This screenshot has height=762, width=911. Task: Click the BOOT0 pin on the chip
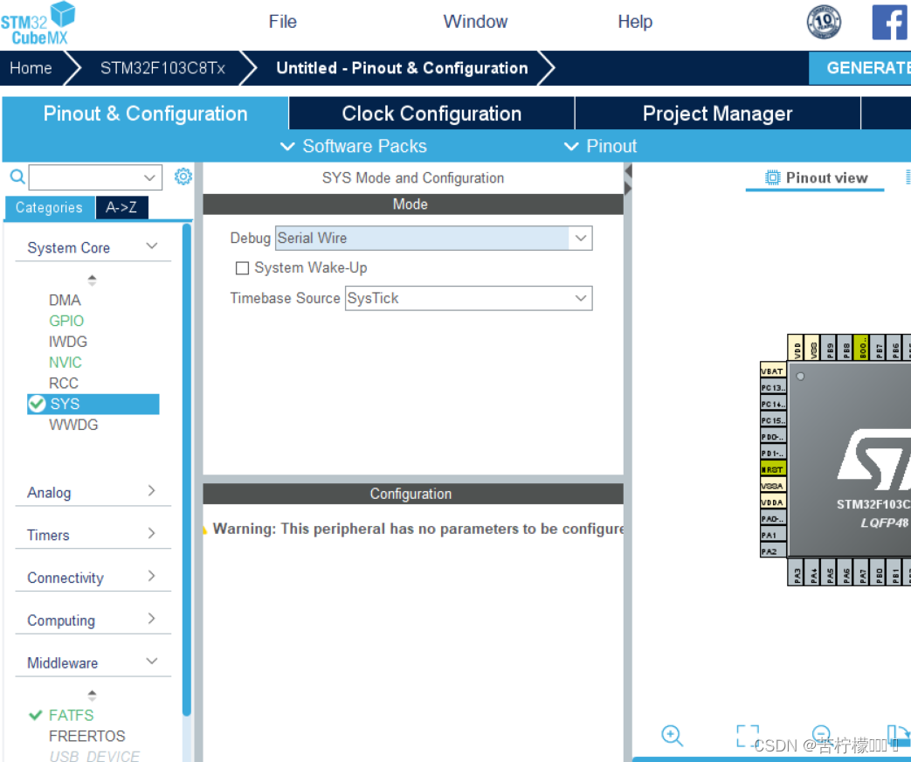863,348
